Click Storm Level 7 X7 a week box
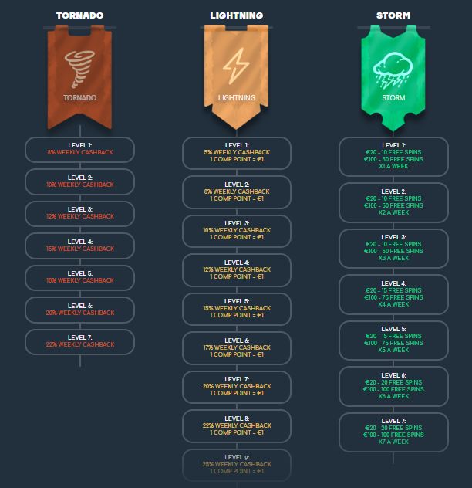Viewport: 472px width, 488px height. tap(393, 432)
